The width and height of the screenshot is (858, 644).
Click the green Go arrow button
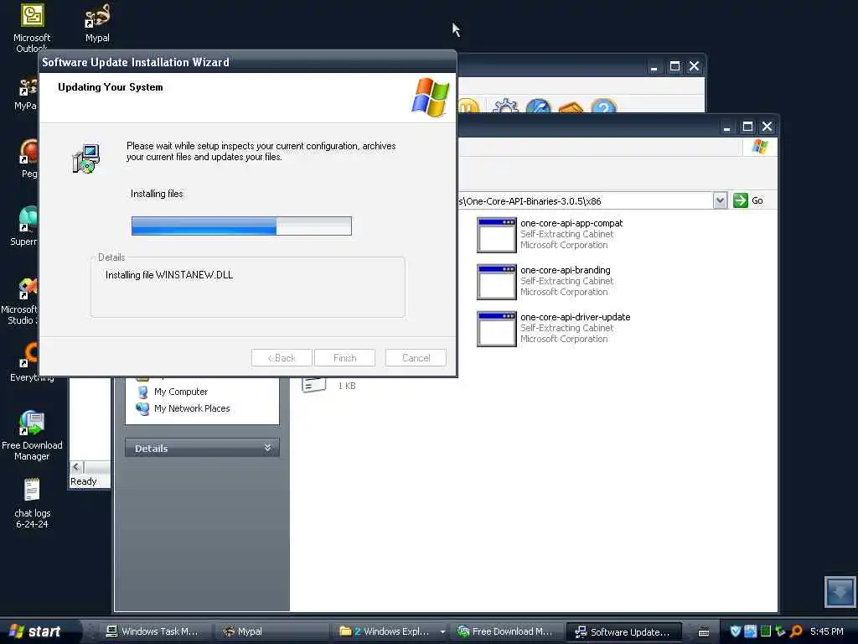pos(741,200)
